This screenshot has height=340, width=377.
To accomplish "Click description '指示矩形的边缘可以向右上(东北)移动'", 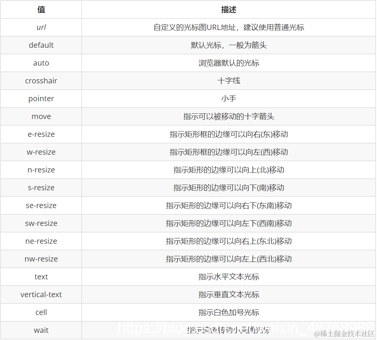I will pyautogui.click(x=229, y=241).
